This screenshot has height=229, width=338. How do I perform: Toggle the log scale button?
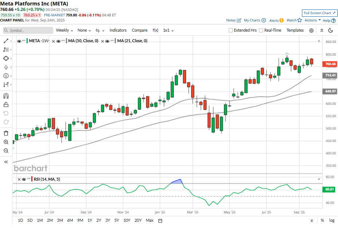tap(332, 220)
